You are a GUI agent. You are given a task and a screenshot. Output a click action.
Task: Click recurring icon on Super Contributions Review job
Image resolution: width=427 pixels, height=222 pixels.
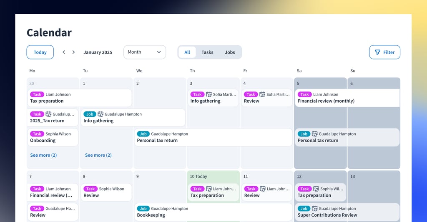(x=315, y=209)
